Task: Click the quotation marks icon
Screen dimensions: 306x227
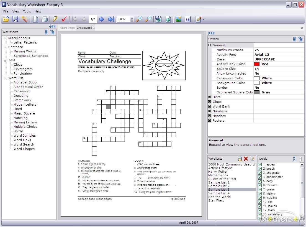Action: tap(188, 19)
